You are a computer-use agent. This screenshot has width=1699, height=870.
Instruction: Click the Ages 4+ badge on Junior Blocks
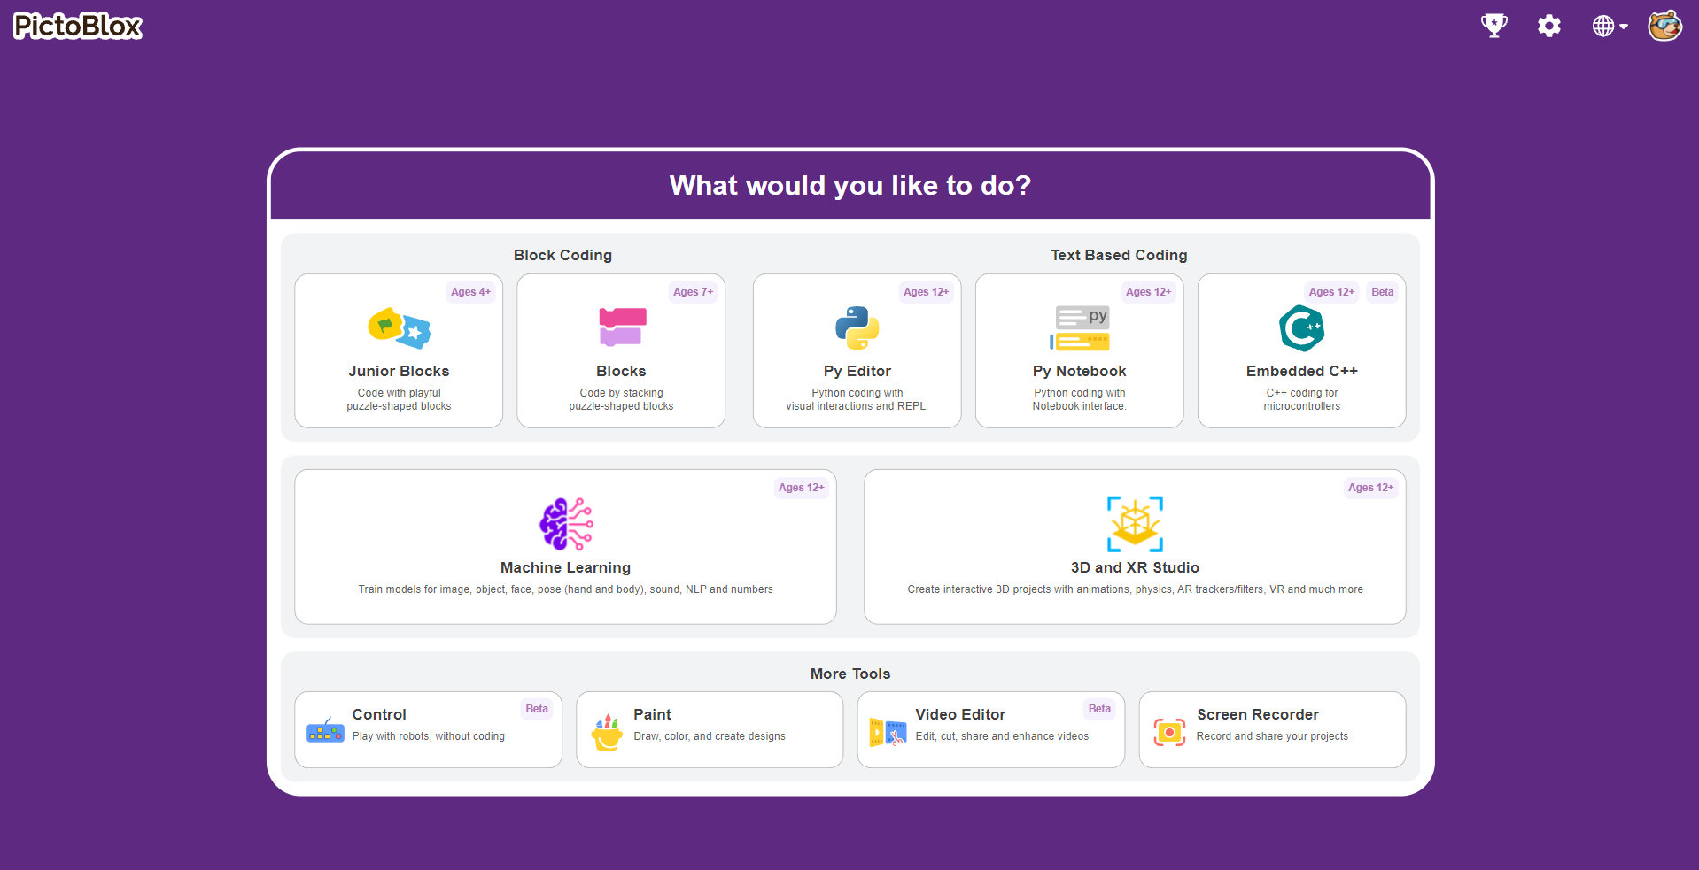(470, 292)
